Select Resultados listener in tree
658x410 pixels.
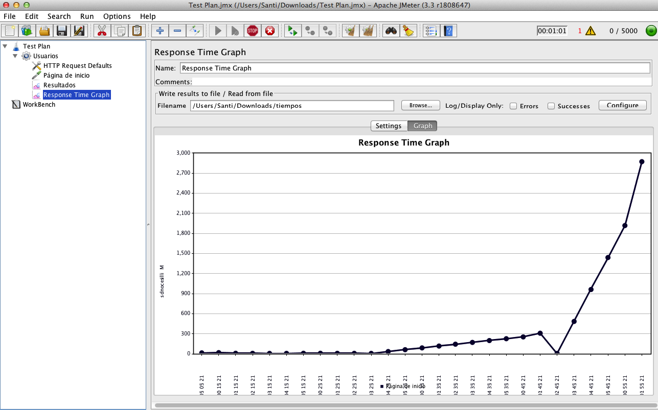coord(59,85)
